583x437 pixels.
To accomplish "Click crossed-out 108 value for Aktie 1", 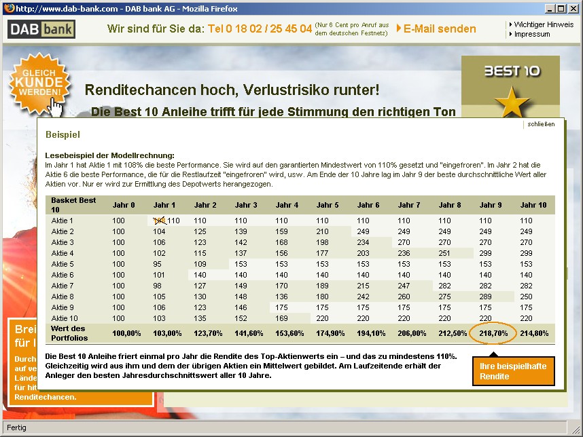I will [160, 221].
